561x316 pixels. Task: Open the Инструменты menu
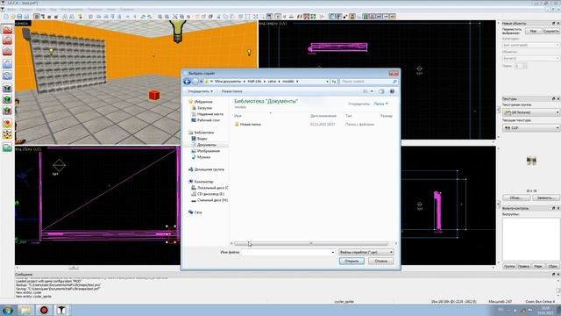click(x=72, y=10)
